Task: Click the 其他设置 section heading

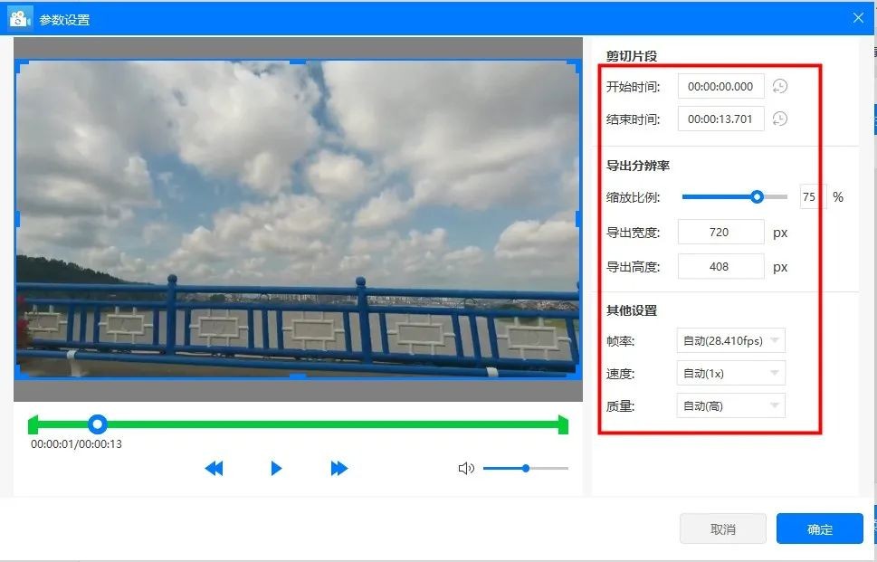Action: coord(632,310)
